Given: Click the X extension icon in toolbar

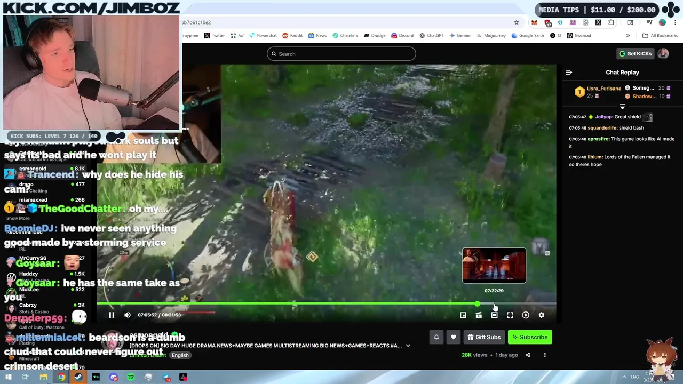Looking at the screenshot, I should tap(598, 22).
